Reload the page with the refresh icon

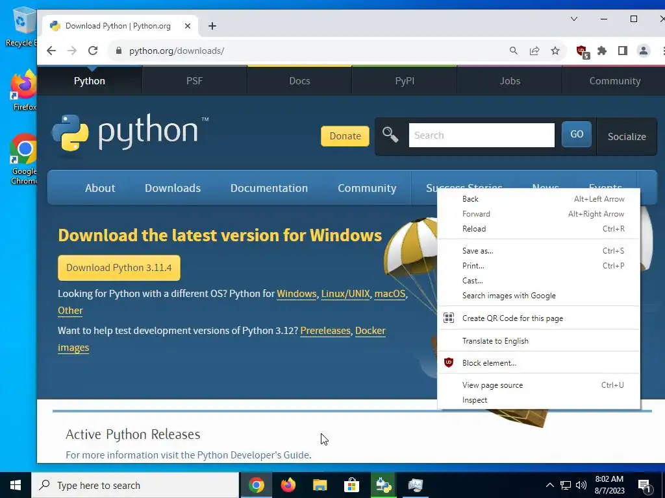(93, 51)
